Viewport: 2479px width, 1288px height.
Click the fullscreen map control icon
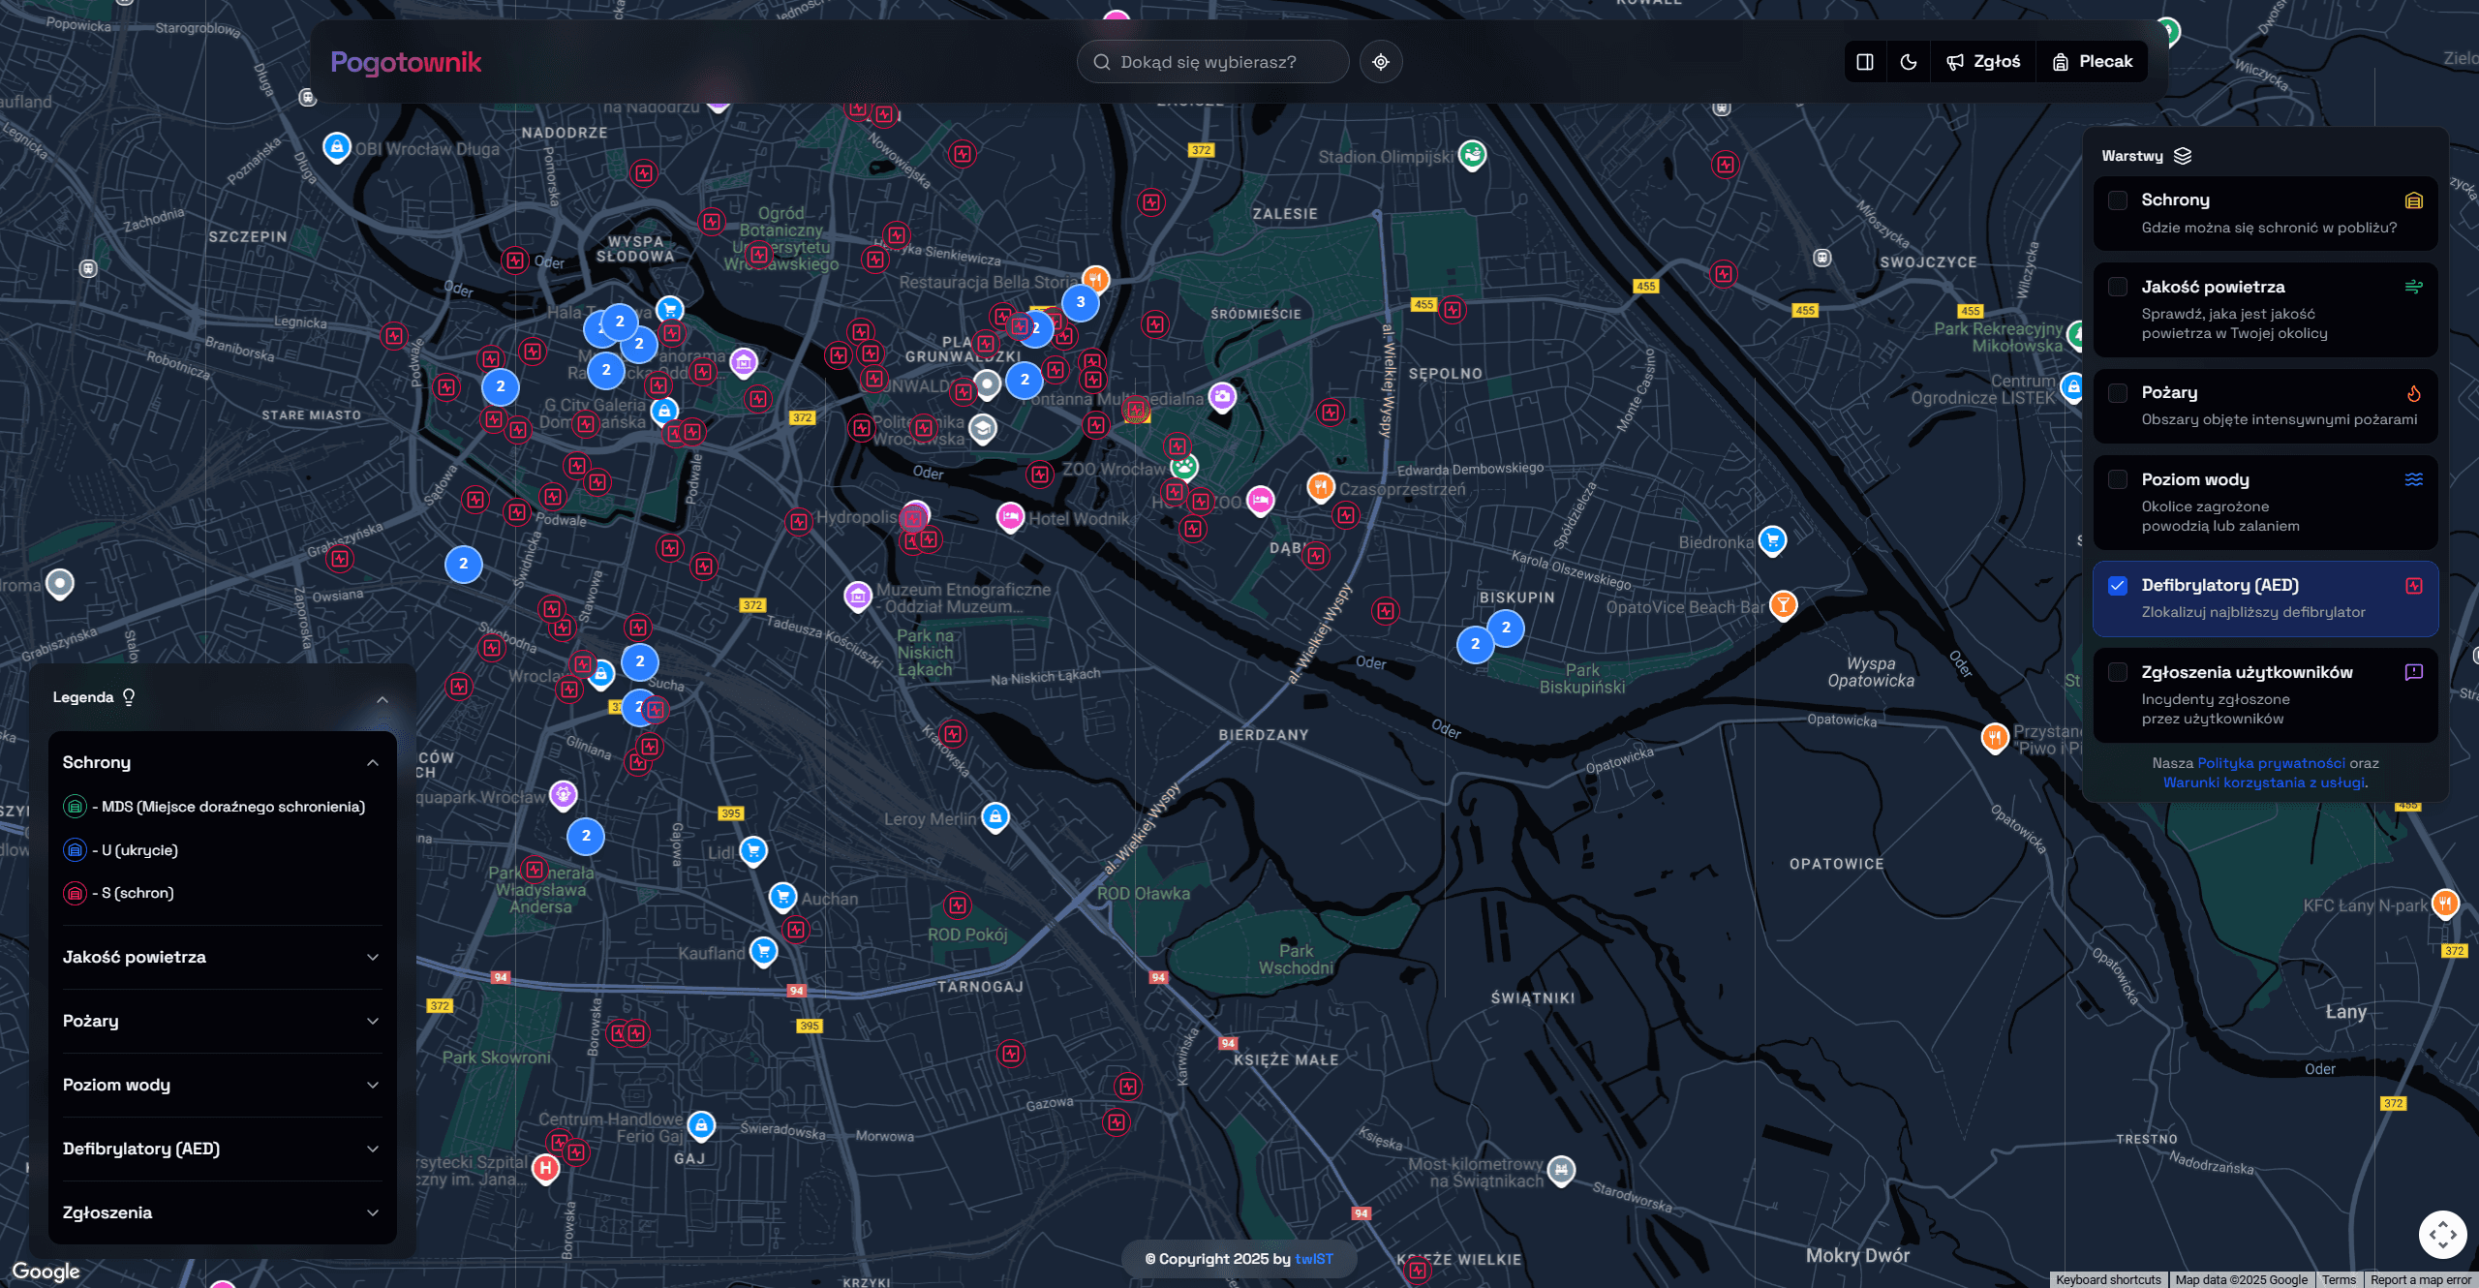[2442, 1235]
